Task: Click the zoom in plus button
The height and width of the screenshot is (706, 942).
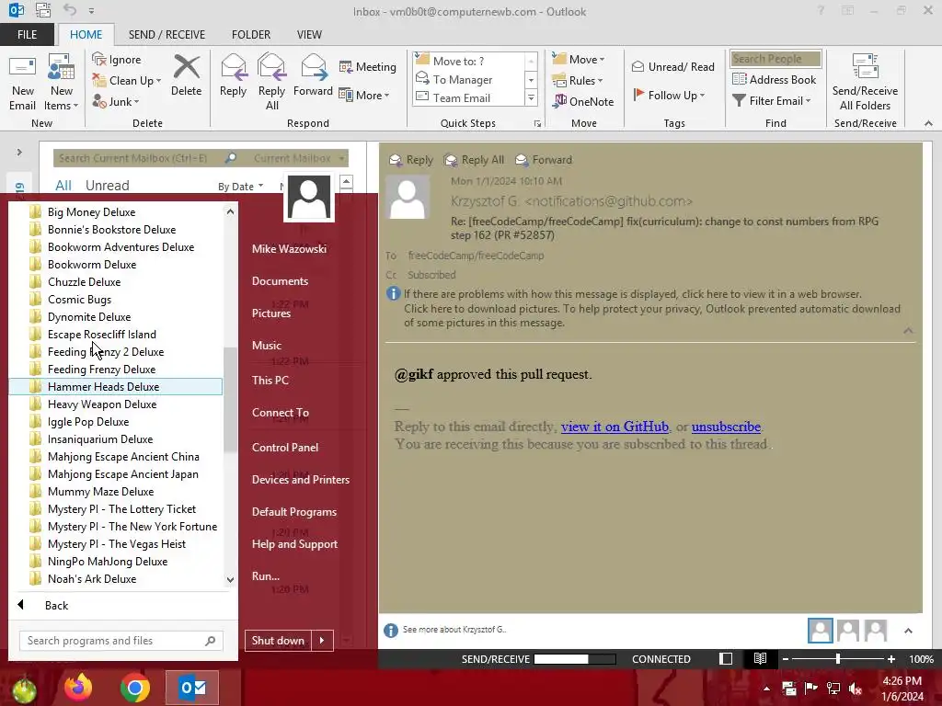Action: (x=891, y=659)
